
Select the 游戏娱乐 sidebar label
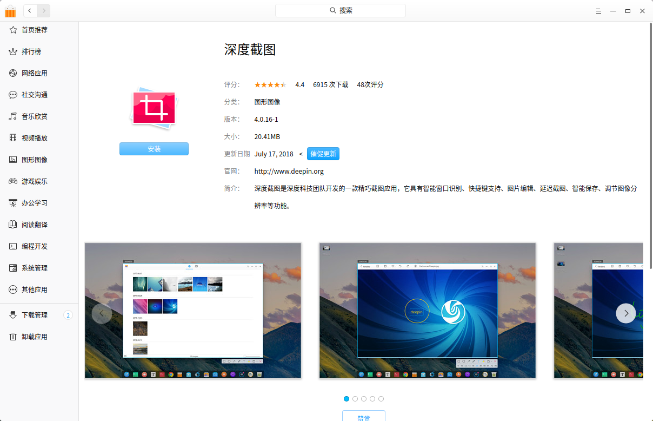(35, 181)
